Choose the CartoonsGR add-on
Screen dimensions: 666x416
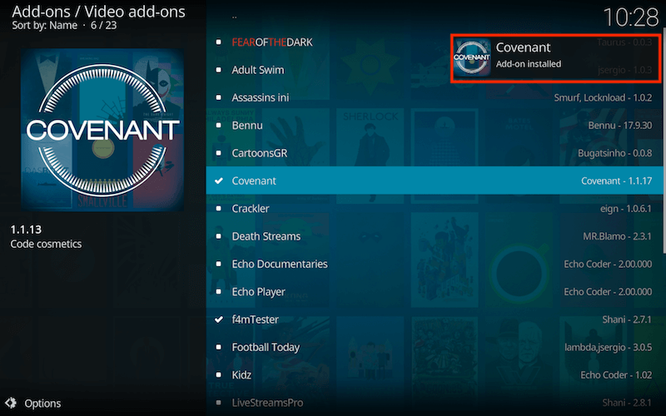435,153
